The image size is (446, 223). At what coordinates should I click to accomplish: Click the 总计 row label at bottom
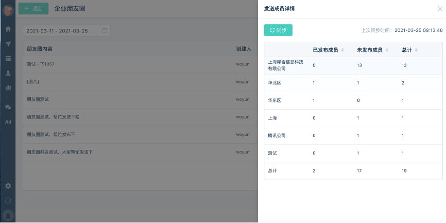click(x=272, y=171)
